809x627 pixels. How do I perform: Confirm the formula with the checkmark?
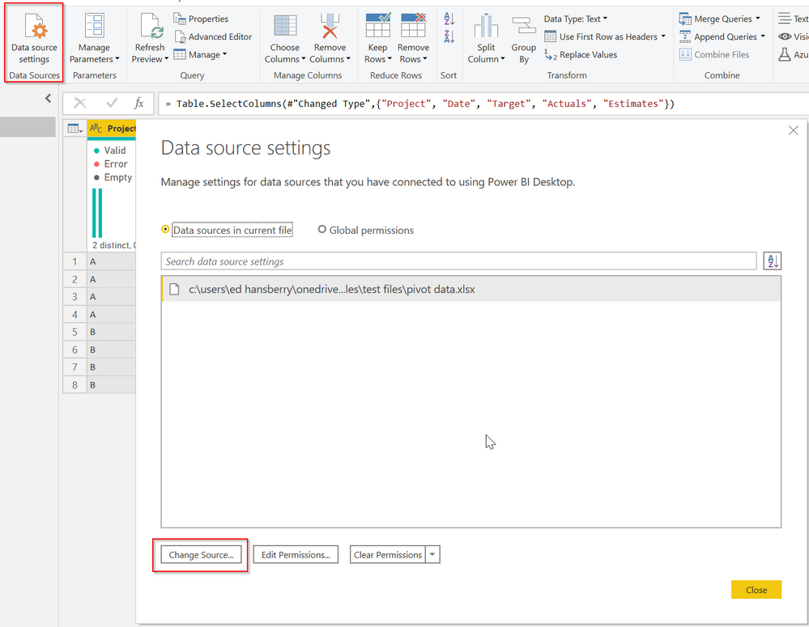pos(112,103)
